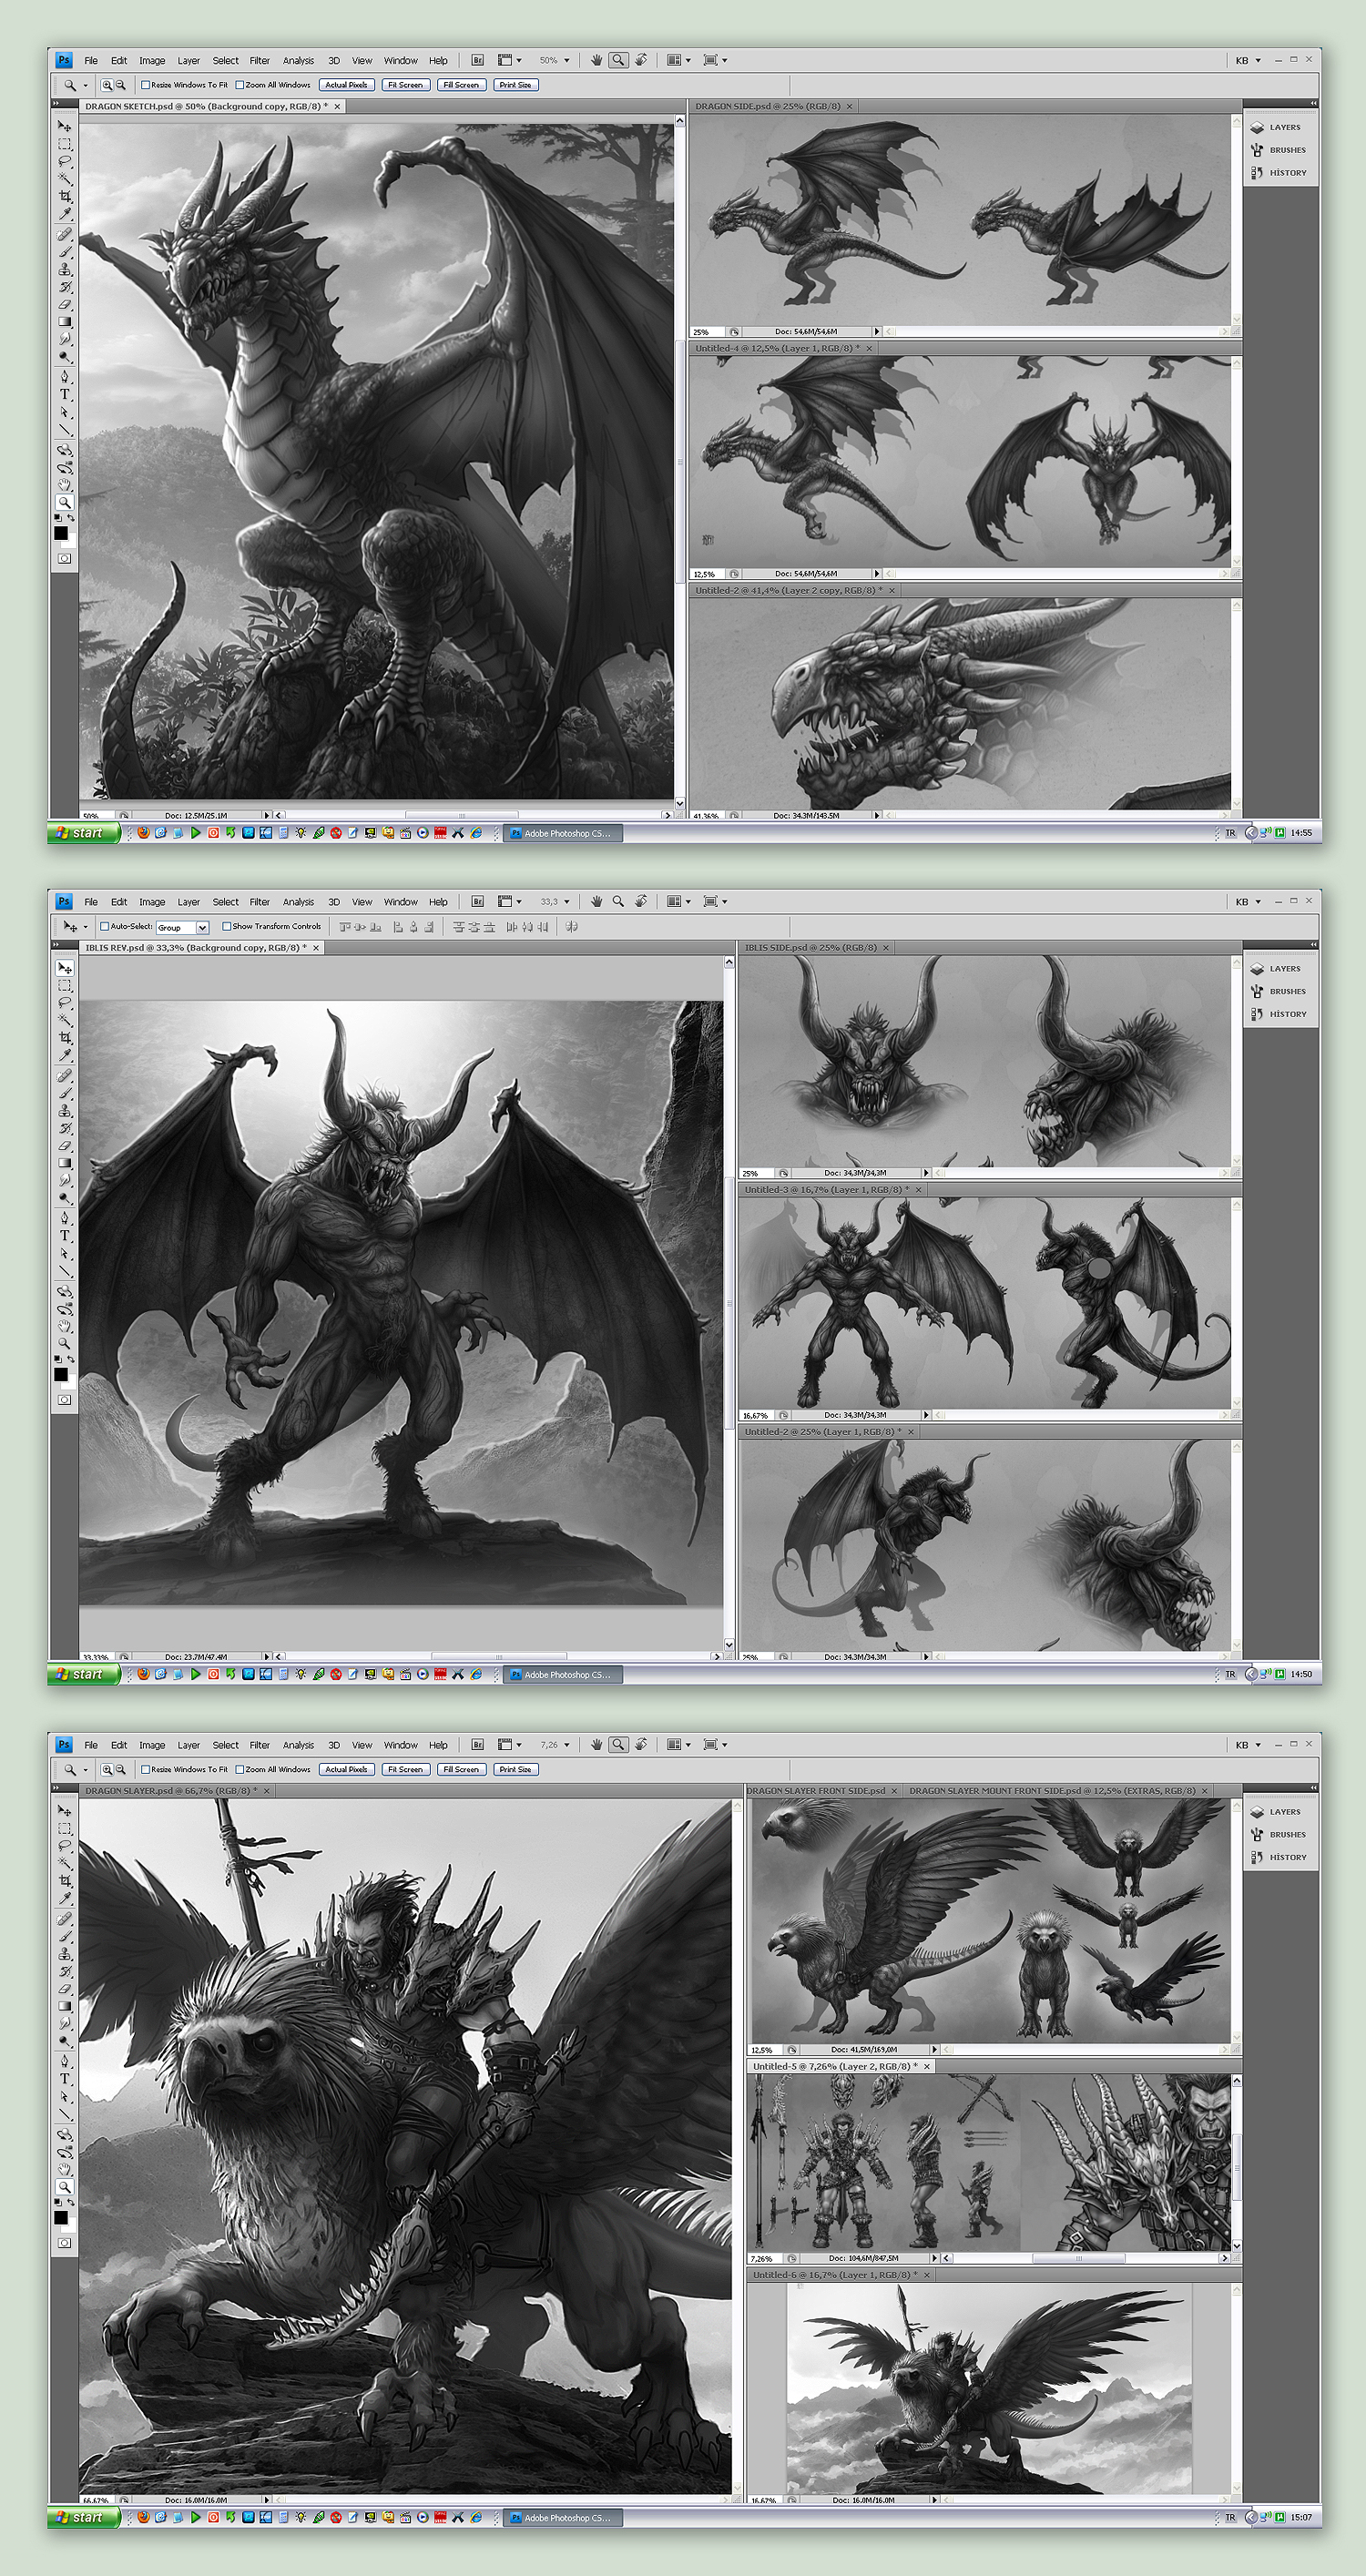
Task: Toggle Quick Mask mode in the DRAGON SLAYER window
Action: [x=64, y=2242]
